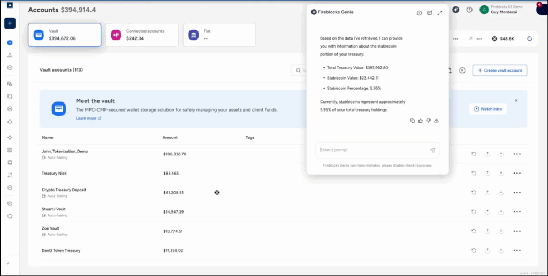The width and height of the screenshot is (548, 276).
Task: Send the Genie prompt
Action: (432, 150)
